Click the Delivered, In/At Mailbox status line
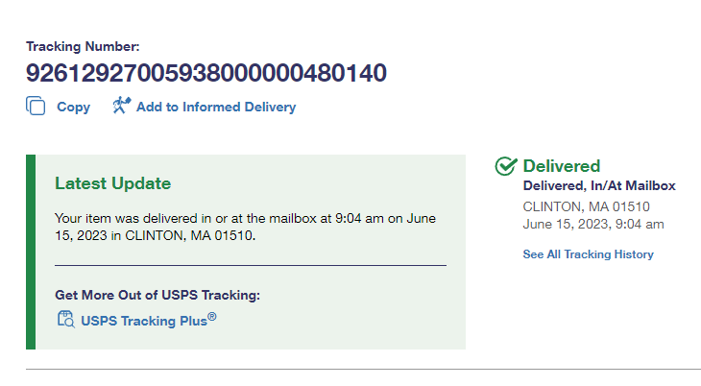The image size is (701, 386). pos(599,186)
